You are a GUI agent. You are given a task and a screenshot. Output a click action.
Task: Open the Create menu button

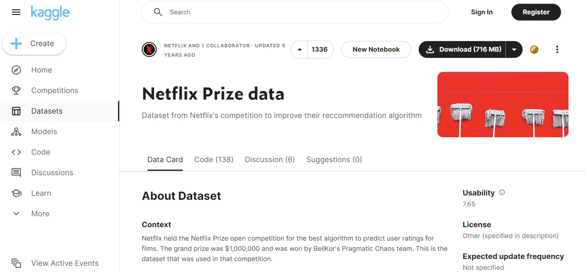(x=34, y=44)
